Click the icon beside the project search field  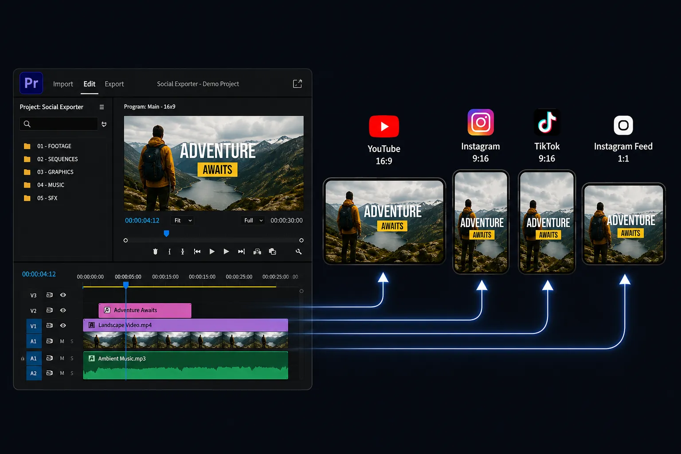(104, 124)
